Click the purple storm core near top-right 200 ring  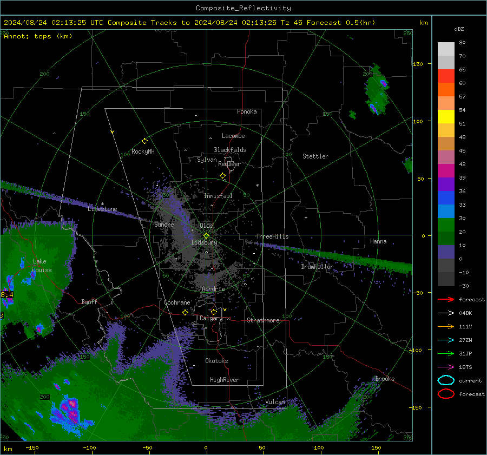(x=384, y=83)
